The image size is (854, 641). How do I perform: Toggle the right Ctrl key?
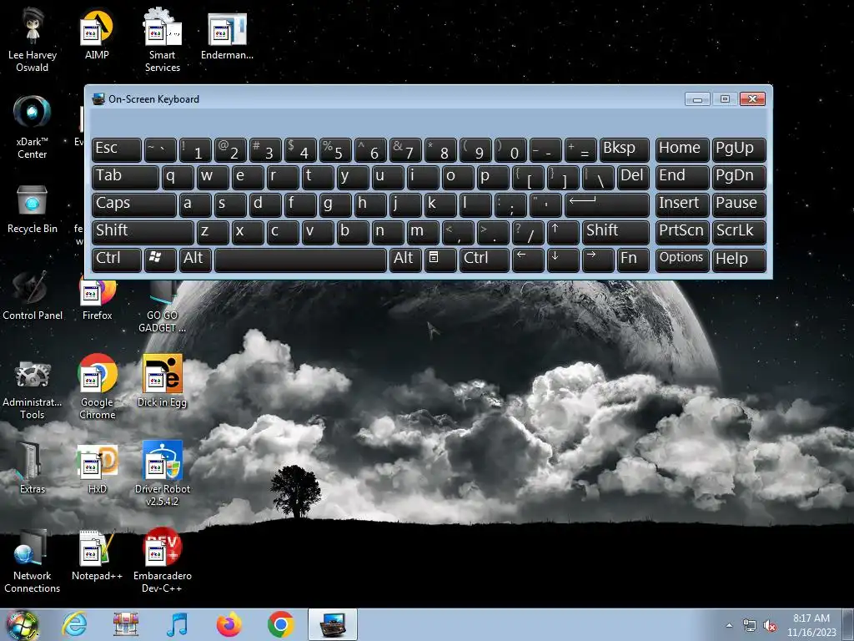pos(485,260)
